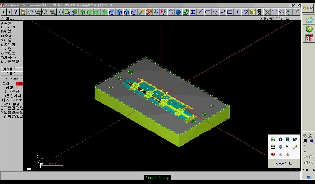
Task: Toggle the Mask OFF setting
Action: 12,100
